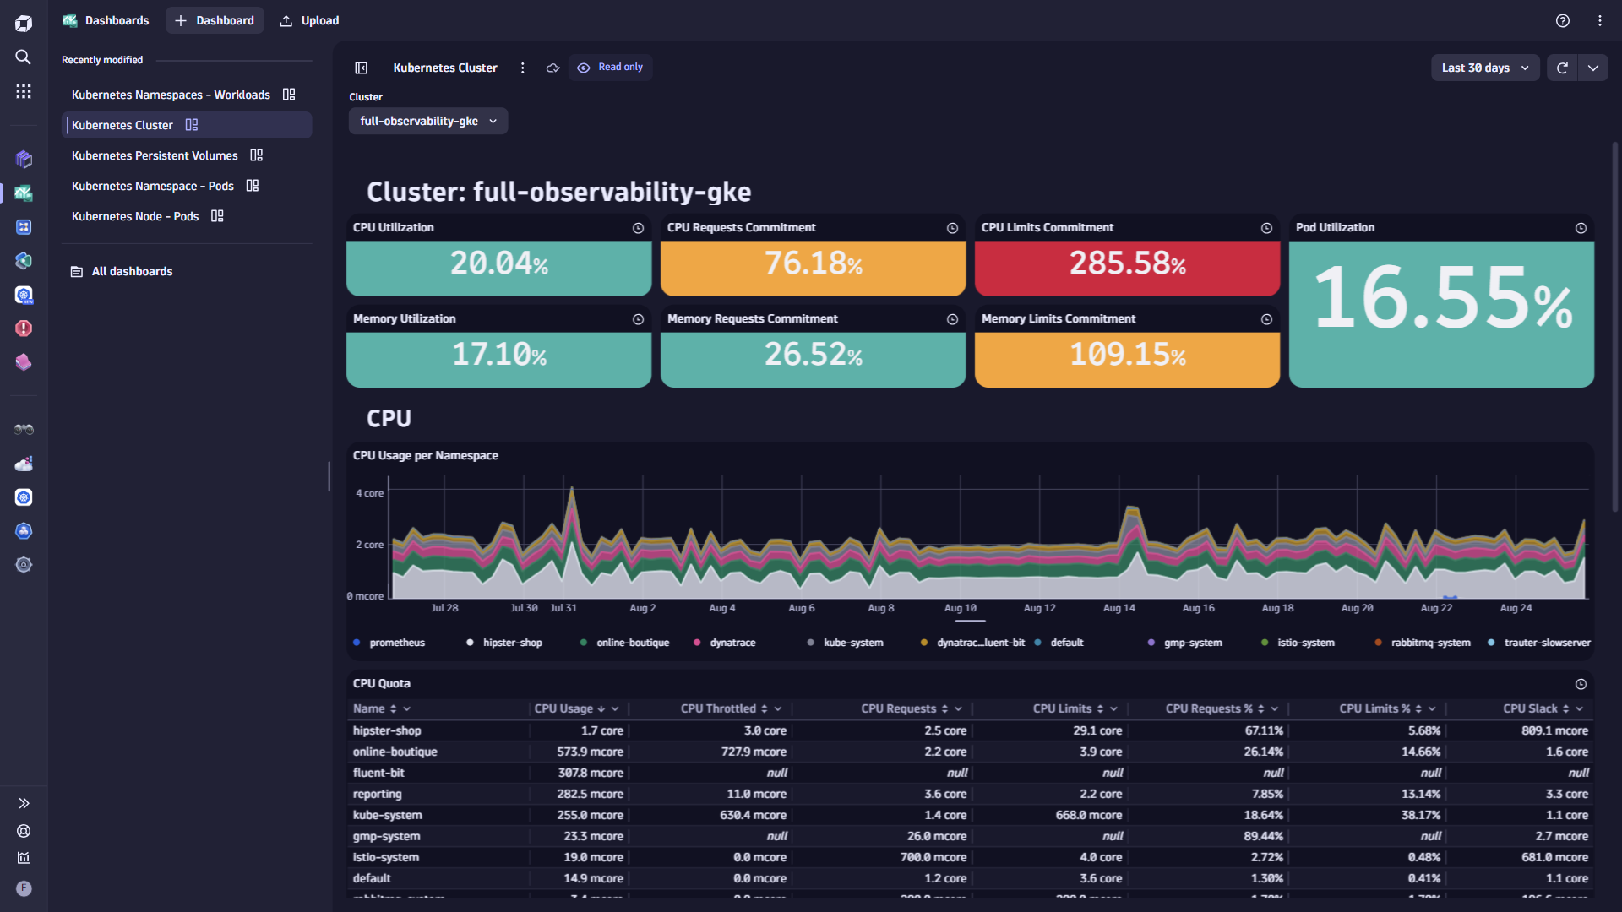Toggle dynatrace series in chart legend
1622x912 pixels.
click(x=725, y=643)
